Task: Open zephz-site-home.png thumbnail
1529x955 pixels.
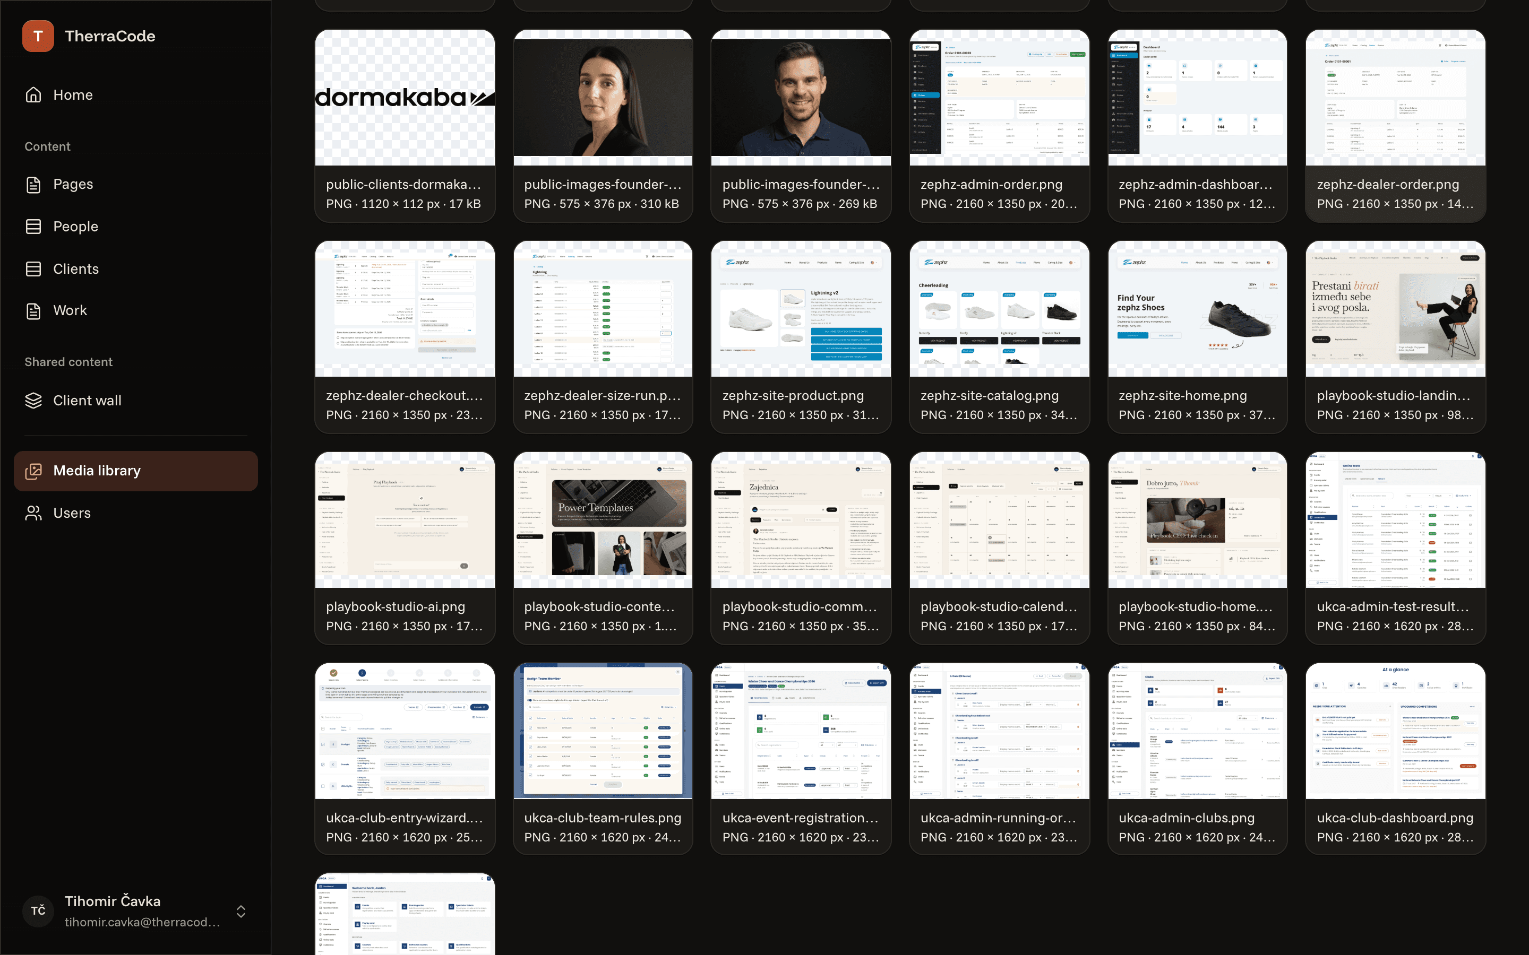Action: click(x=1197, y=309)
